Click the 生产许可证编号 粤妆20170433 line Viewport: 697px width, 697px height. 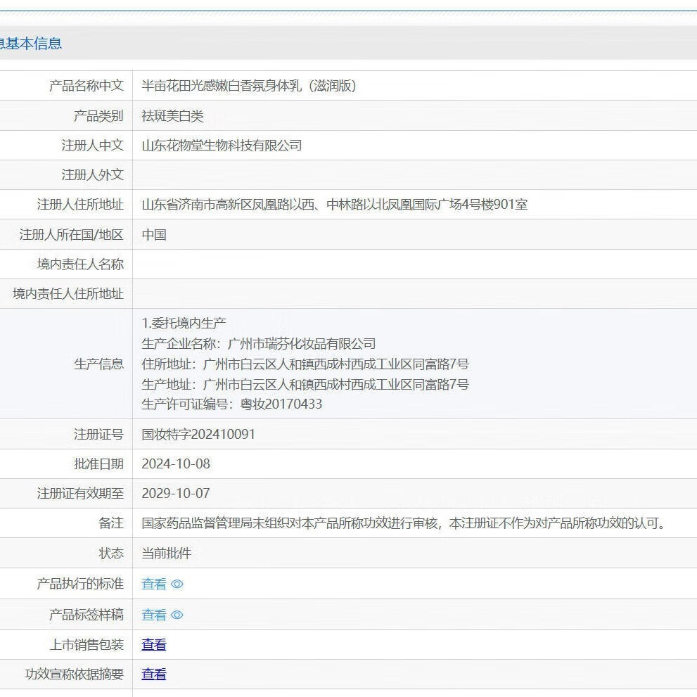[231, 404]
